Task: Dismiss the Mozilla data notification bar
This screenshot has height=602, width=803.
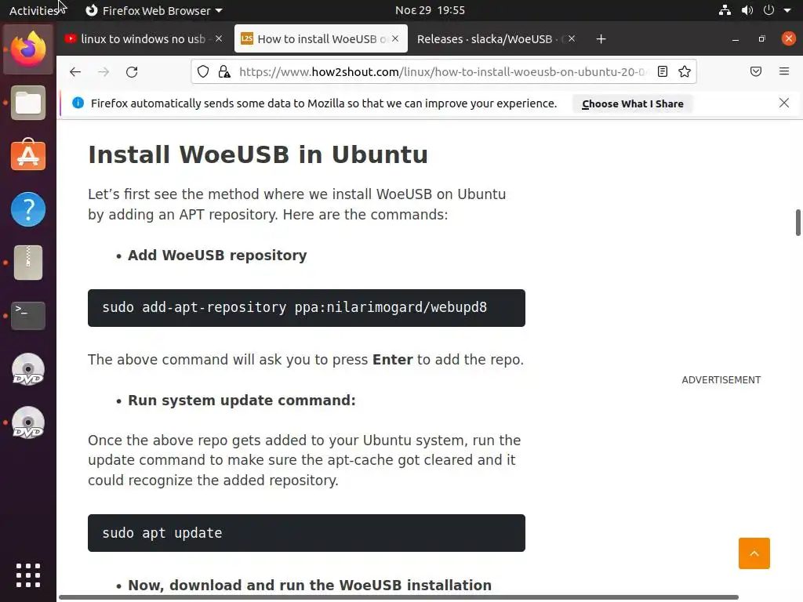Action: click(784, 103)
